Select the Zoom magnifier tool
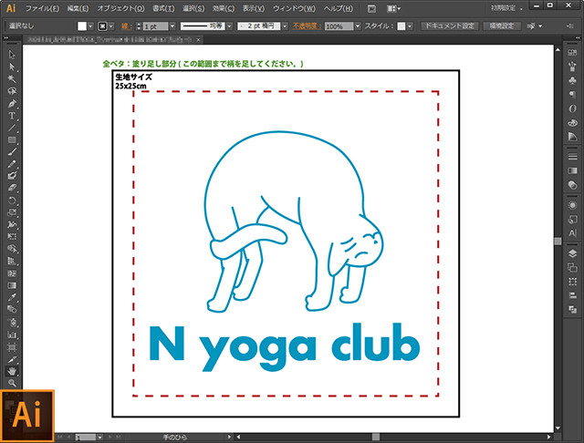 [12, 383]
